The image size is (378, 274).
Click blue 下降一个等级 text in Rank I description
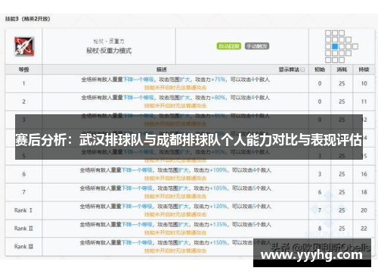pos(137,207)
